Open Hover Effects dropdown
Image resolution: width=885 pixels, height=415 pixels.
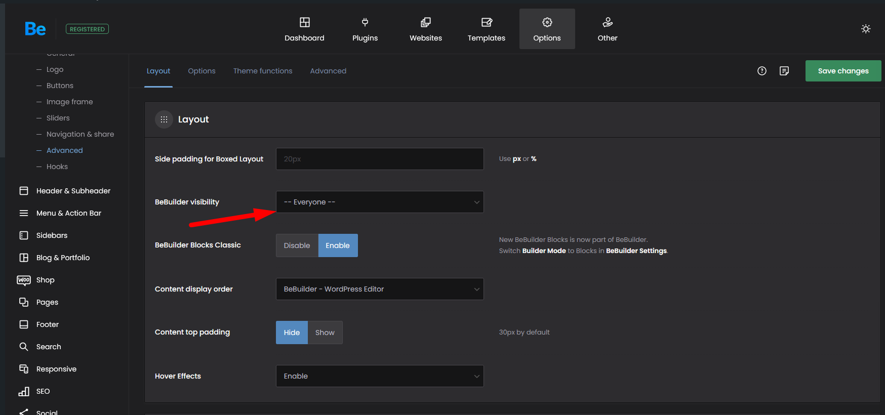(x=380, y=376)
